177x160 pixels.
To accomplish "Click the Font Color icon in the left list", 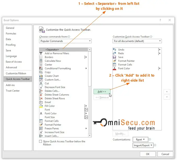I will [x=41, y=113].
